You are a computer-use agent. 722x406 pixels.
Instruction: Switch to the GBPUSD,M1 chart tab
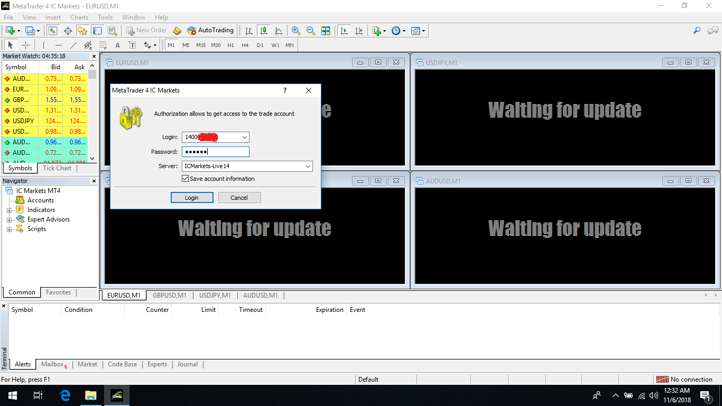pyautogui.click(x=169, y=296)
